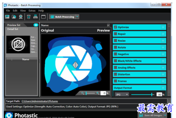This screenshot has height=118, width=176.
Task: Open the Batch Processing dropdown arrow
Action: coord(77,17)
